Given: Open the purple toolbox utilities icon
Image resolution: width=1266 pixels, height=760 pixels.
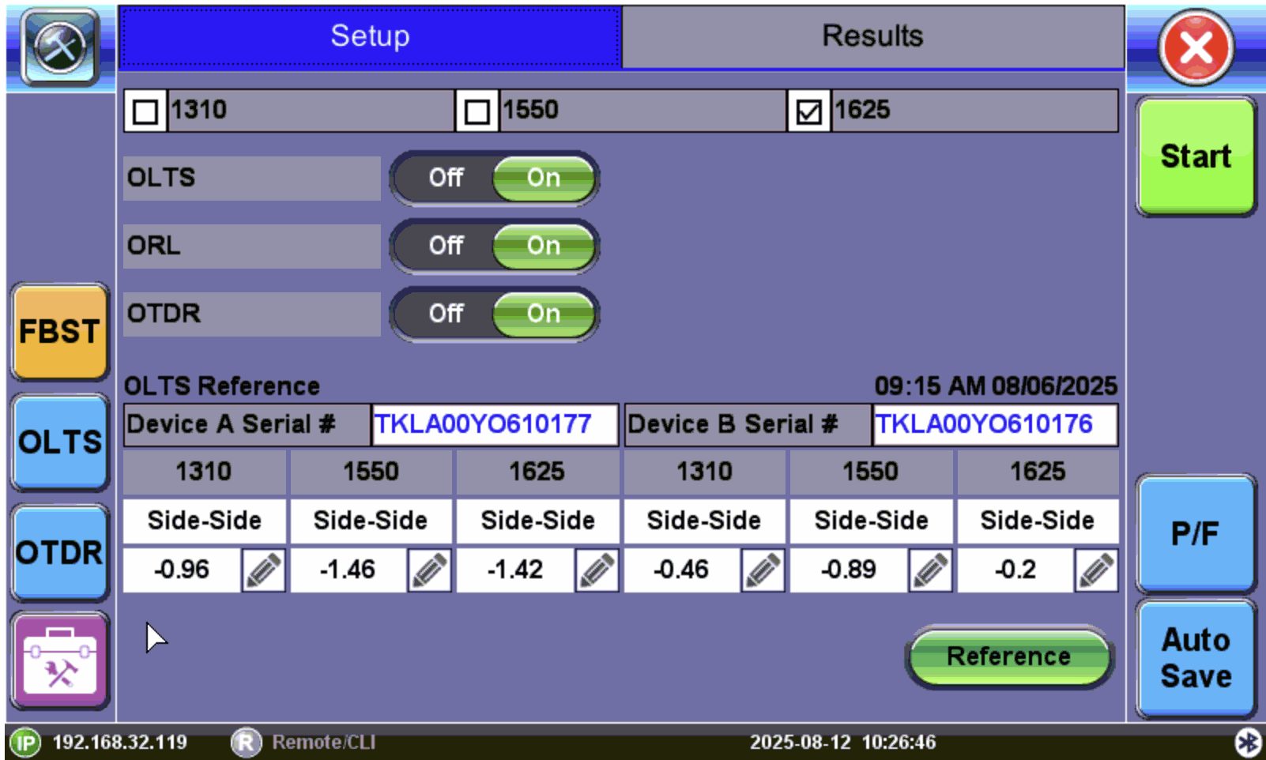Looking at the screenshot, I should (60, 660).
